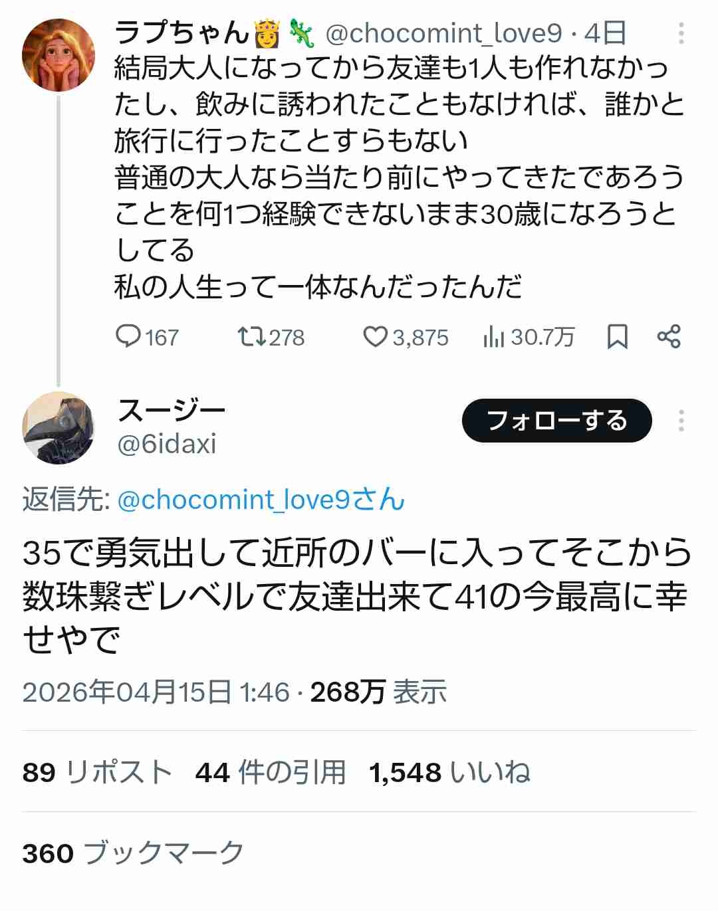Open スージー's plague mask avatar

point(59,428)
